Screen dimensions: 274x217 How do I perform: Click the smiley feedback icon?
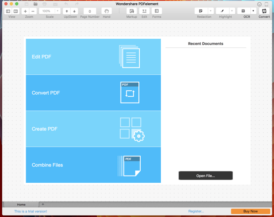coord(259,5)
